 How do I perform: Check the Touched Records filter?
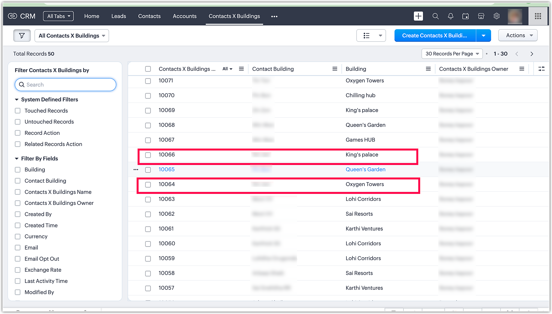(x=18, y=111)
